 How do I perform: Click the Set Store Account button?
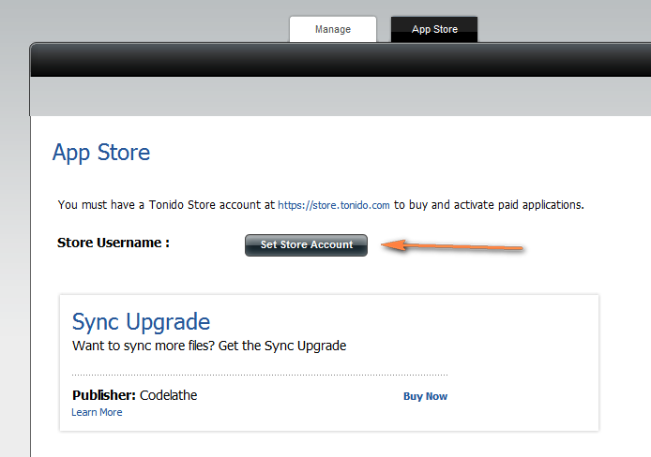pos(306,244)
